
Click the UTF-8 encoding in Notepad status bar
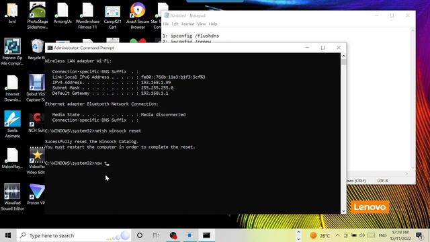point(382,181)
